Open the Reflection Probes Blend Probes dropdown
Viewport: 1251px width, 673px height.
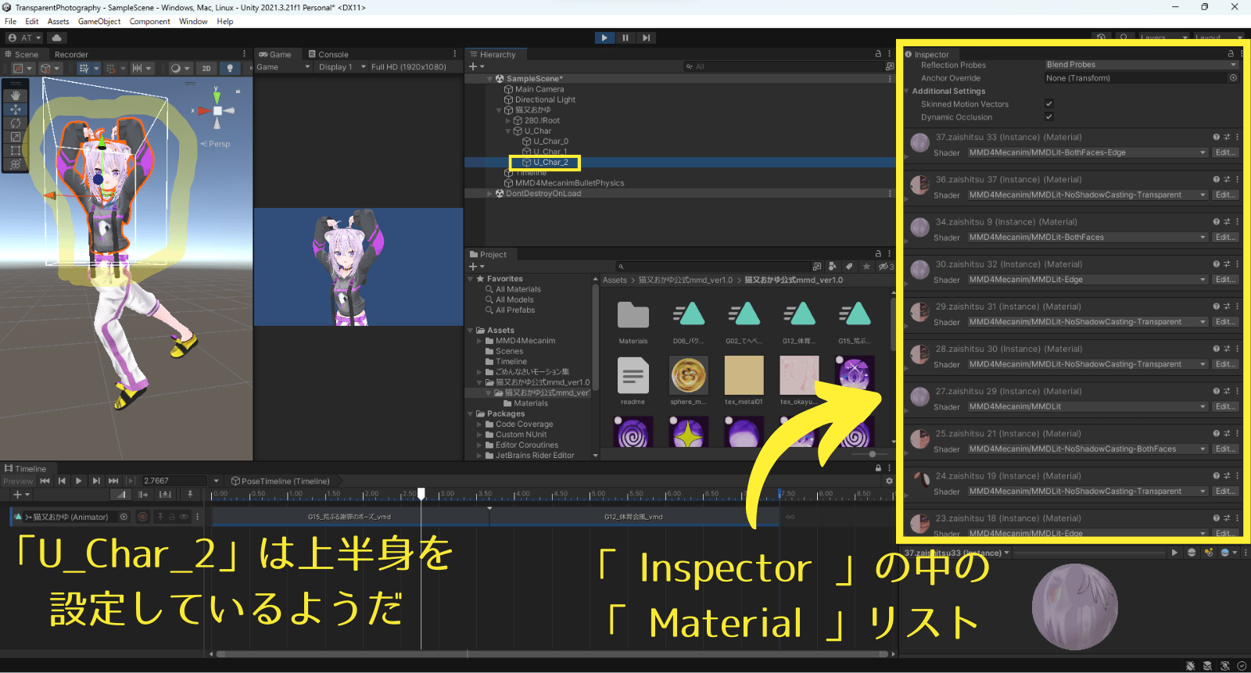point(1142,65)
